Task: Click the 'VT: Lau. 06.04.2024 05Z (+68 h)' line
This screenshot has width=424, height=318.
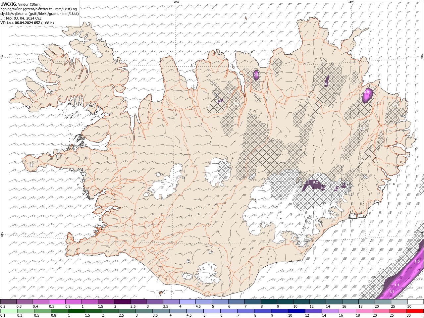Action: pos(27,23)
